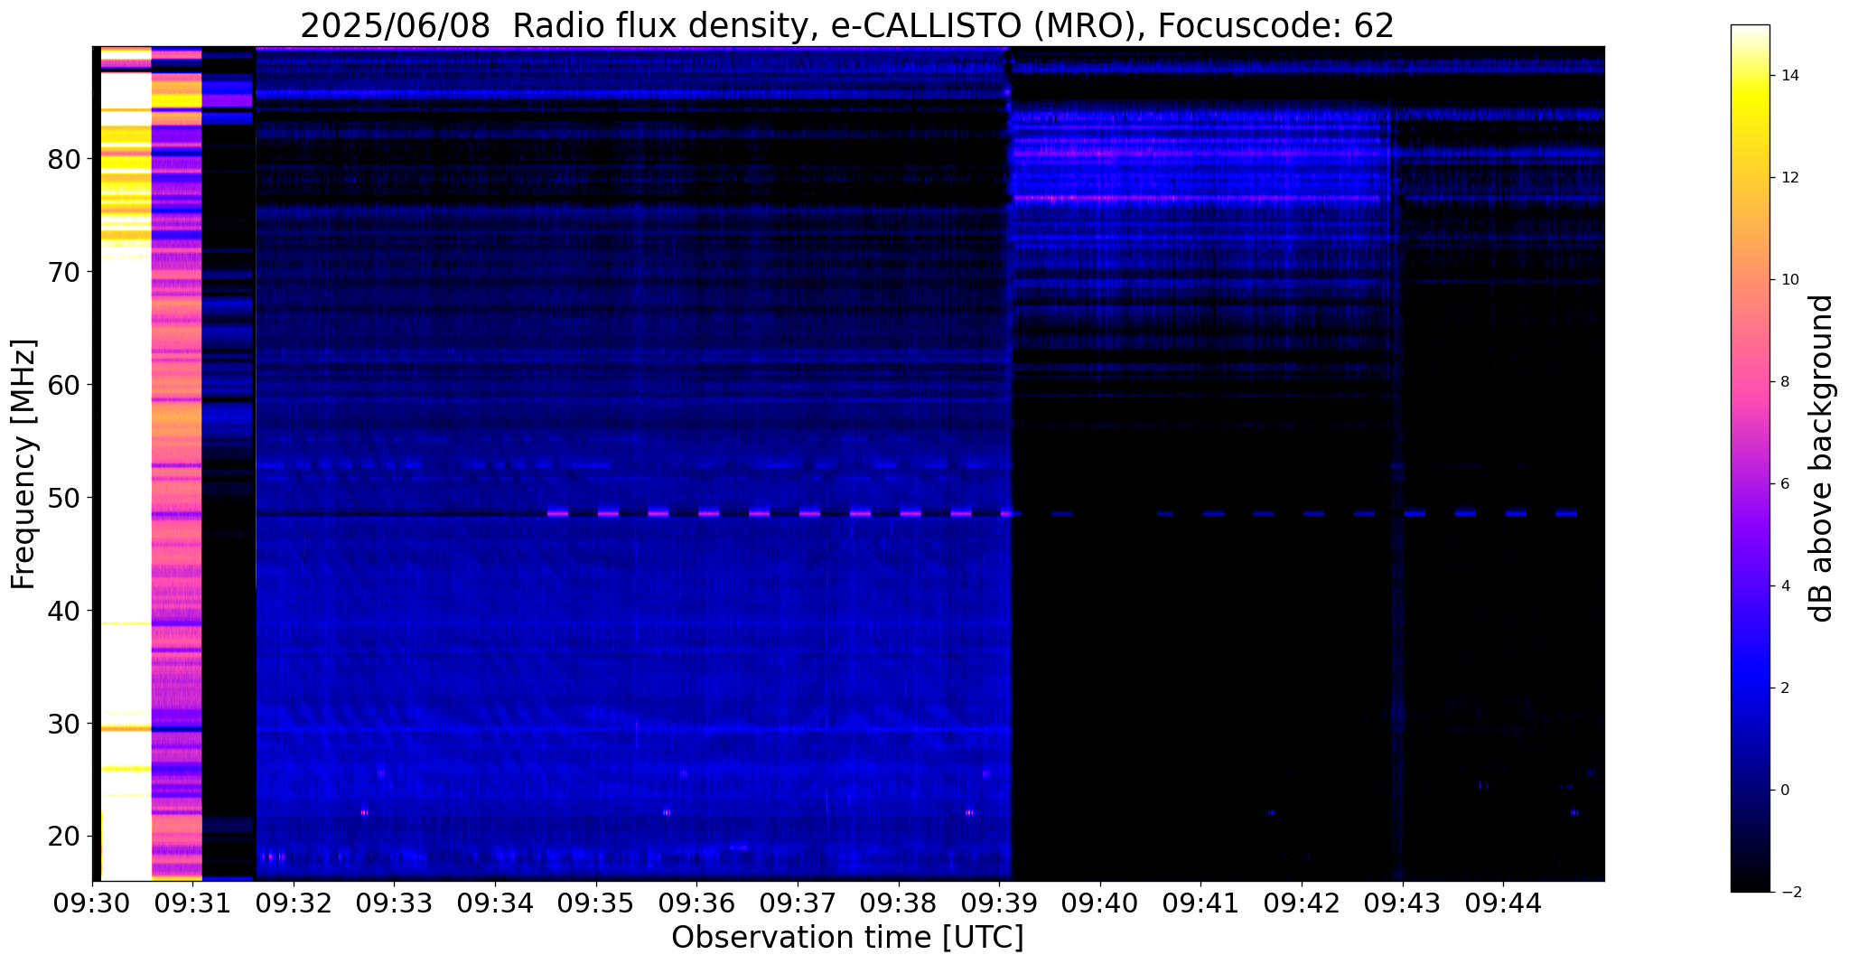This screenshot has width=1849, height=964.
Task: Click the 09:36 time tick label
Action: coord(696,903)
